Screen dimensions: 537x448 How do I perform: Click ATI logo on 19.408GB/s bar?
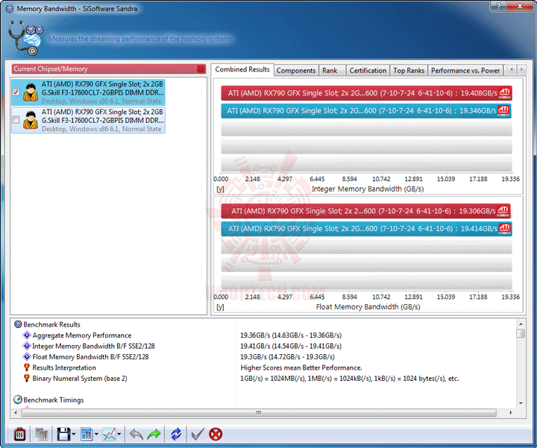coord(504,92)
